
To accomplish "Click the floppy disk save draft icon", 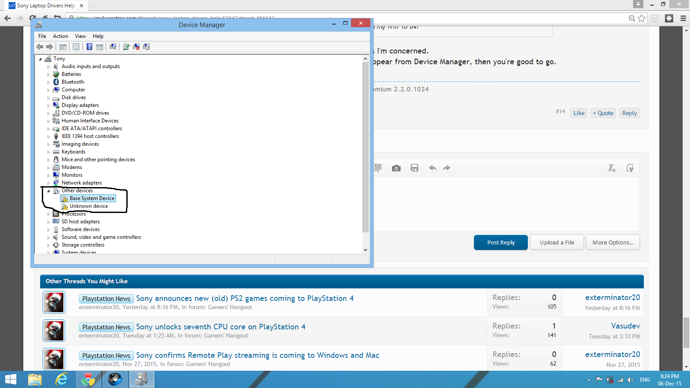I will [414, 168].
